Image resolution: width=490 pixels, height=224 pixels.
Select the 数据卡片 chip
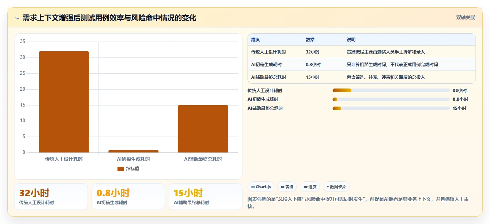tap(336, 187)
